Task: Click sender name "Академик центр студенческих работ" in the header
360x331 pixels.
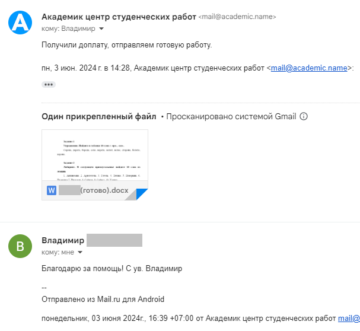Action: tap(119, 17)
